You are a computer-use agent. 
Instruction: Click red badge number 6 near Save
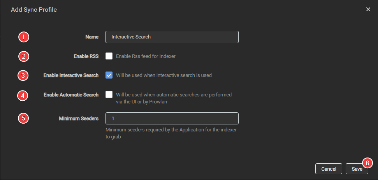coord(367,163)
